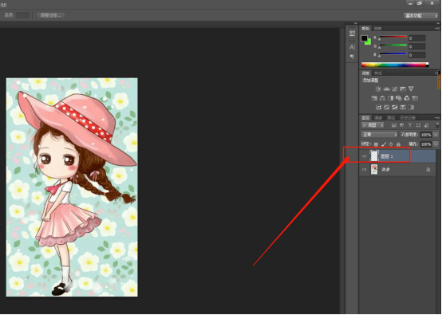Viewport: 442px width, 315px height.
Task: Add a Photo Filter adjustment
Action: click(x=399, y=98)
